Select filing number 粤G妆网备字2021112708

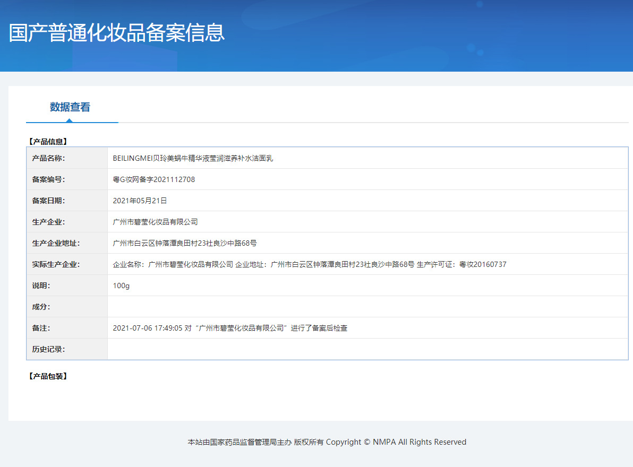pos(154,179)
